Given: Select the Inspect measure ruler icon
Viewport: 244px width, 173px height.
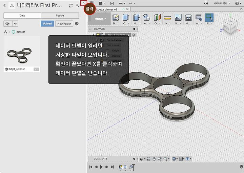Looking at the screenshot, I should pyautogui.click(x=168, y=17).
